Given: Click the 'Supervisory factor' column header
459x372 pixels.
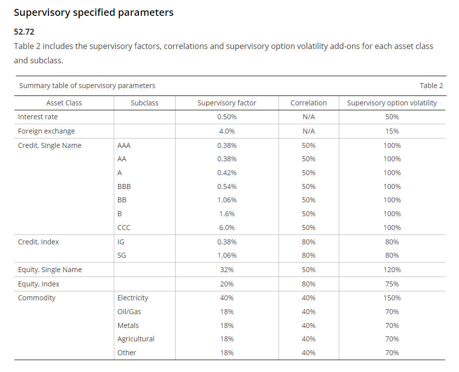Looking at the screenshot, I should click(x=227, y=103).
